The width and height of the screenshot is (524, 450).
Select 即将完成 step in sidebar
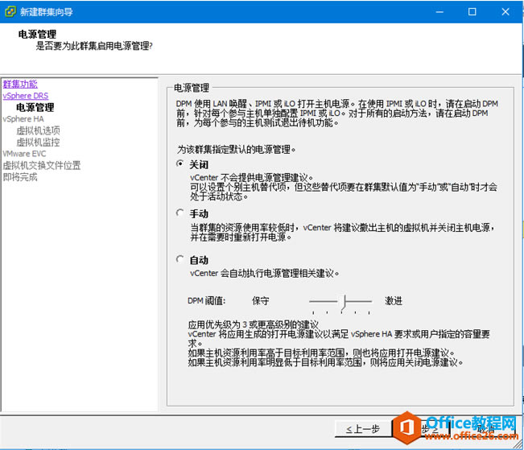[x=20, y=177]
